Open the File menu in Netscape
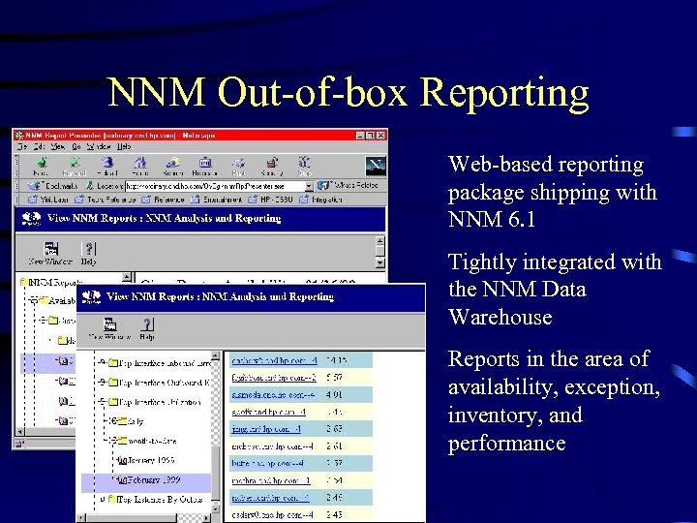Image resolution: width=697 pixels, height=523 pixels. click(22, 146)
